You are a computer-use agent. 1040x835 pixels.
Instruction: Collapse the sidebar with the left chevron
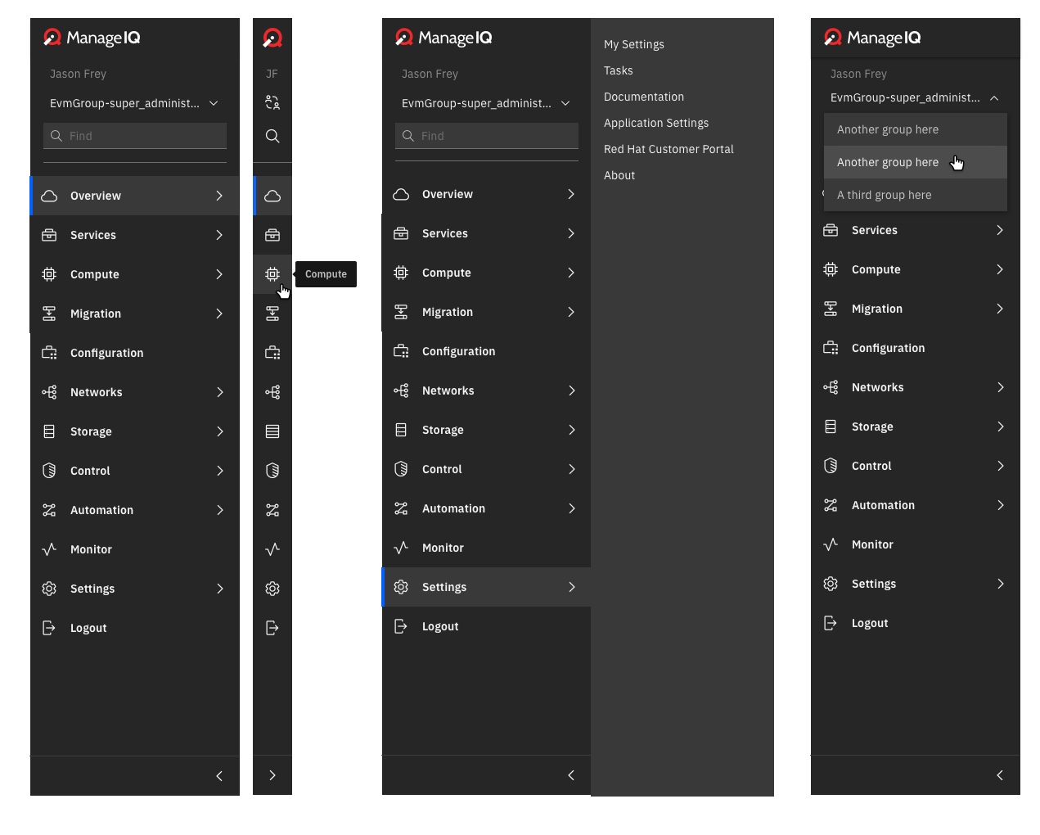[x=218, y=775]
